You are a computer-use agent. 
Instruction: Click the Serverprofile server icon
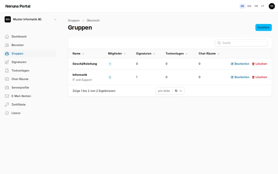pyautogui.click(x=7, y=88)
